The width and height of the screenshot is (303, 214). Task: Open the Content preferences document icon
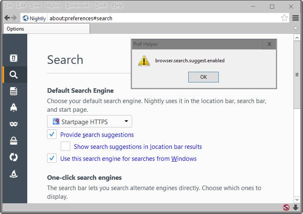[14, 91]
